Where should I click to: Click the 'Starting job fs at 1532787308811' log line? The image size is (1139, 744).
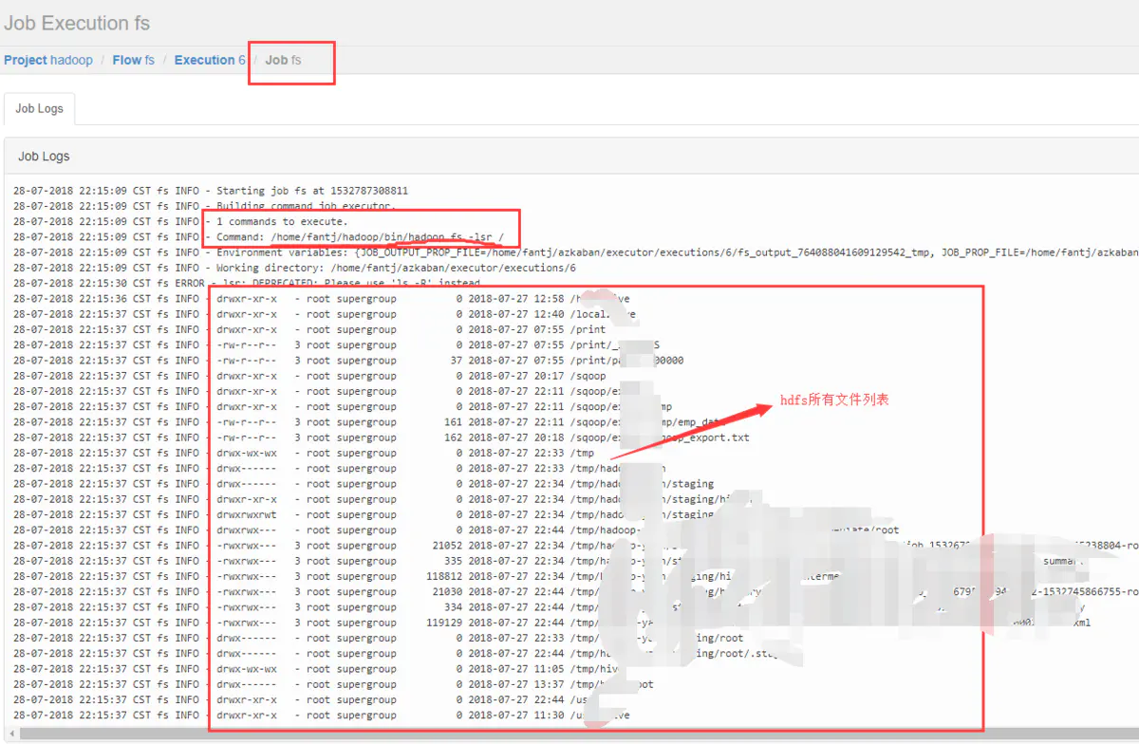(211, 191)
